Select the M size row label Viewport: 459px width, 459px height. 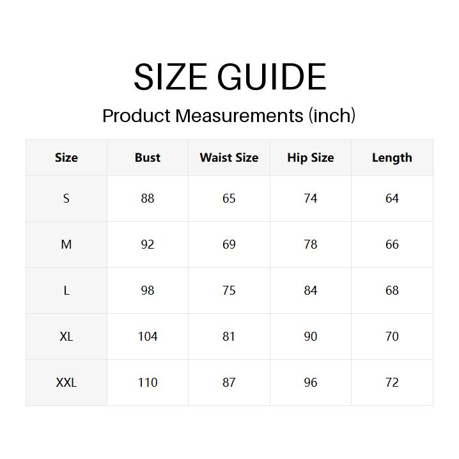click(x=66, y=244)
